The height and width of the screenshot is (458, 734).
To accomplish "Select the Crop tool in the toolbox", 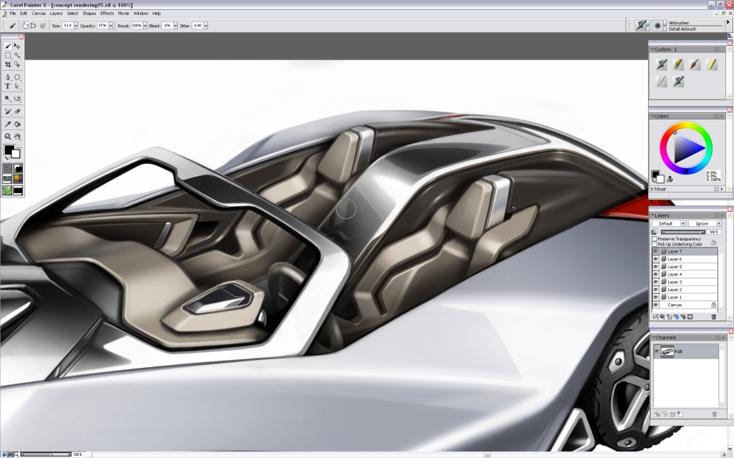I will coord(9,64).
